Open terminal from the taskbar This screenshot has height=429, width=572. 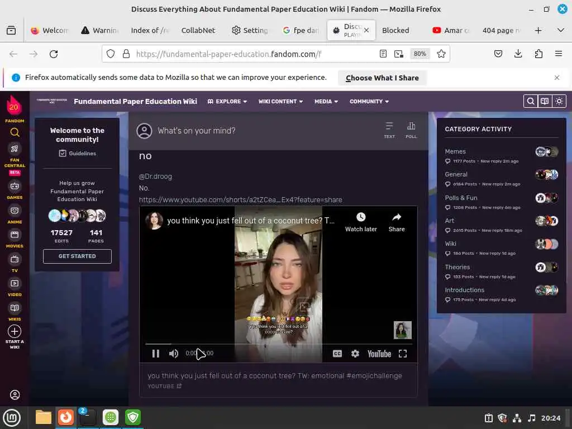pos(88,417)
